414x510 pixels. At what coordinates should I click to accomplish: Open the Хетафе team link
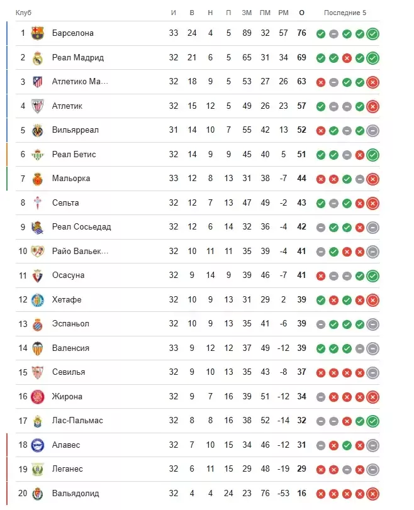pos(67,299)
